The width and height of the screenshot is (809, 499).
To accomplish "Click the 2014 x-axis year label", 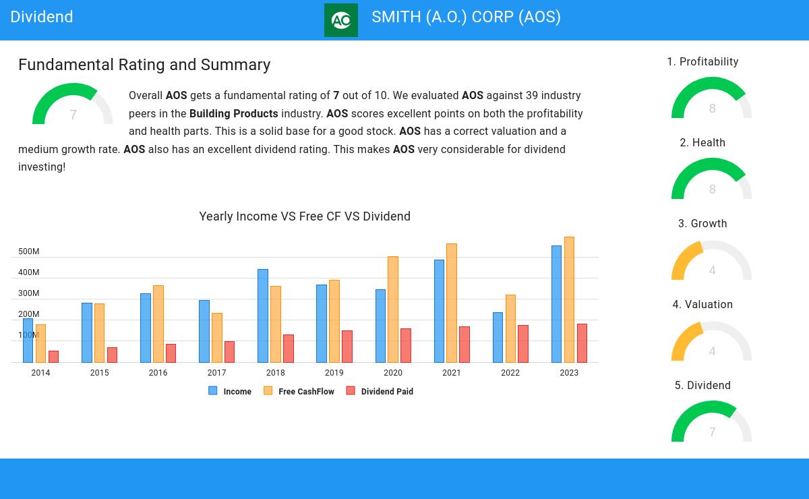I will click(x=40, y=373).
